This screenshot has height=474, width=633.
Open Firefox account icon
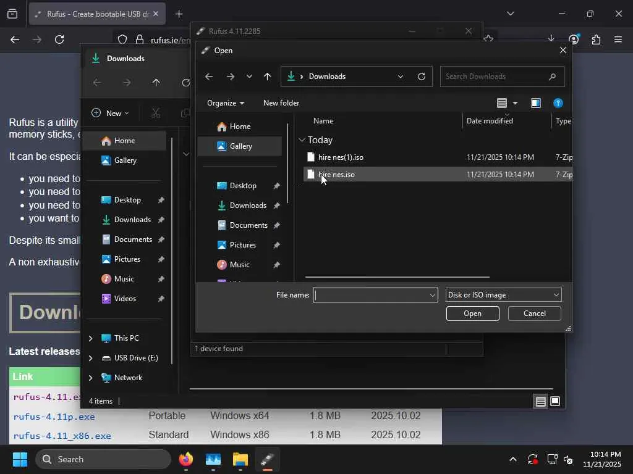coord(574,39)
